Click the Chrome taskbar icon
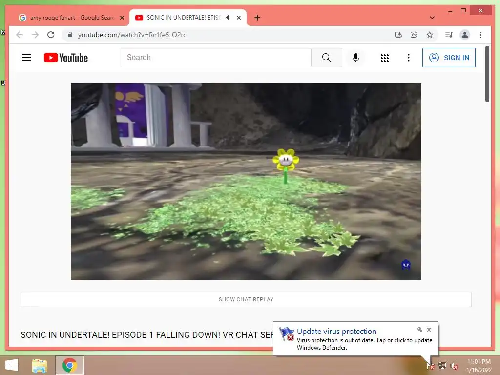500x375 pixels. pyautogui.click(x=69, y=365)
